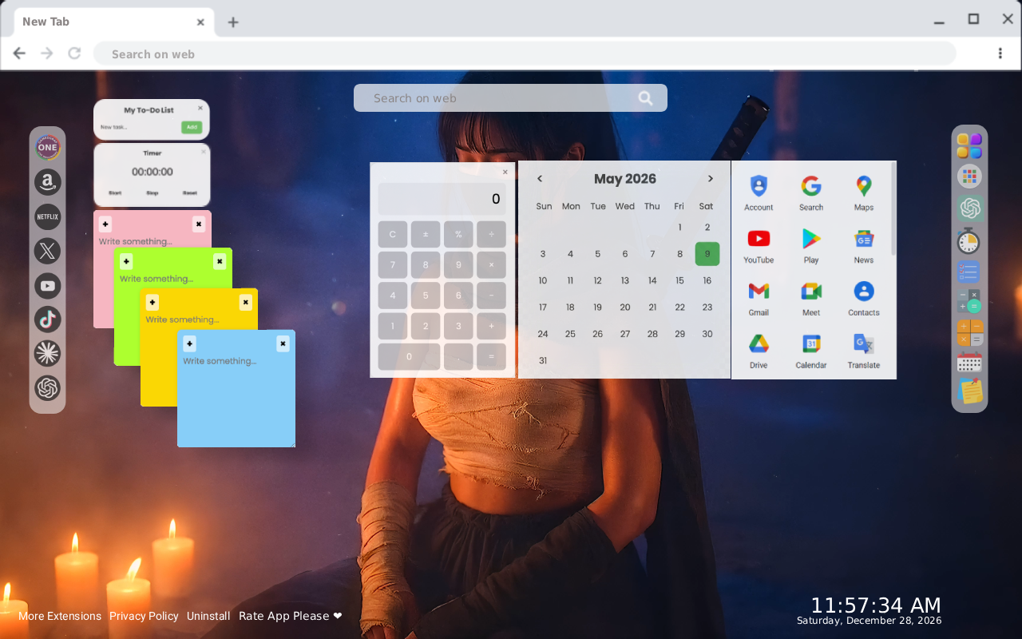Open Google News from the apps panel
This screenshot has height=639, width=1022.
(x=864, y=246)
